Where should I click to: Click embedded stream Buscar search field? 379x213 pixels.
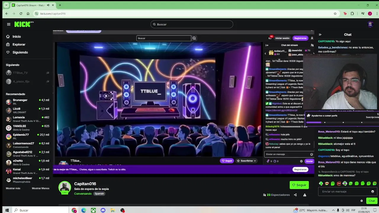[x=164, y=38]
